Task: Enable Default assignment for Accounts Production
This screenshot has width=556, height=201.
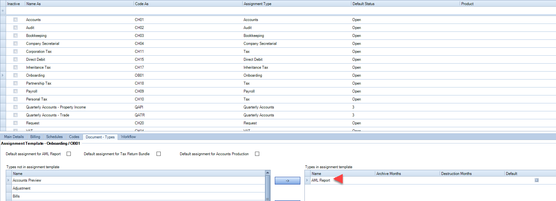Action: 257,154
